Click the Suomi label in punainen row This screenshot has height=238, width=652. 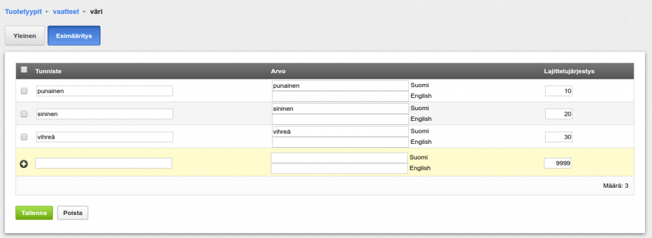[x=420, y=85]
